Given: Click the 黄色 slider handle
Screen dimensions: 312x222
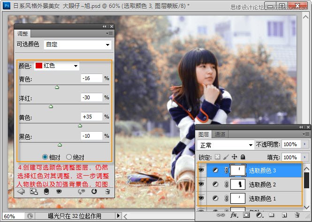Looking at the screenshot, I should tap(80, 126).
